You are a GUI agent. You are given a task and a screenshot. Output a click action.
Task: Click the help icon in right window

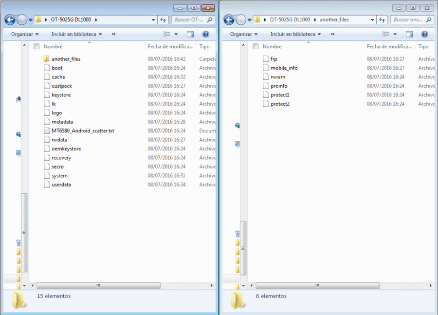pyautogui.click(x=424, y=34)
